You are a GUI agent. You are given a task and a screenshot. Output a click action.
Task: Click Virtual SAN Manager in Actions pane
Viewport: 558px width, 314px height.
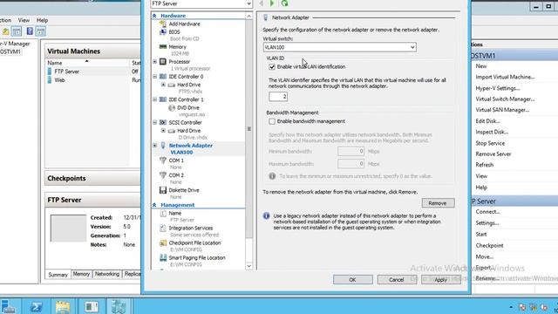coord(502,110)
